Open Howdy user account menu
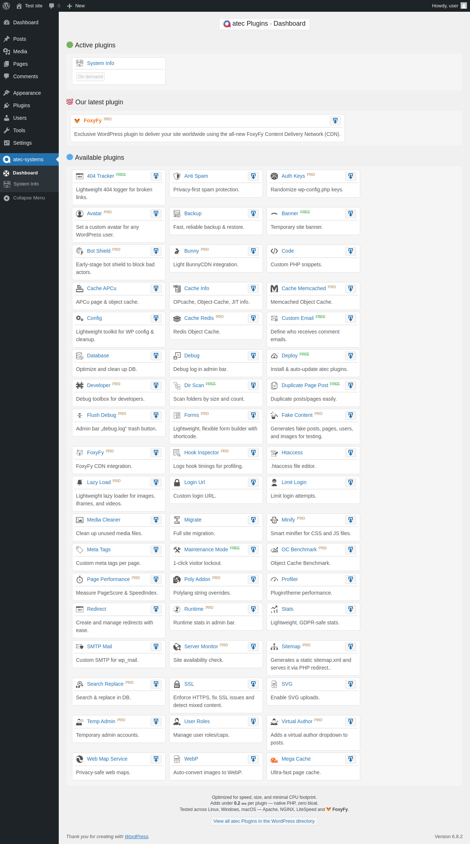Viewport: 470px width, 844px height. [x=449, y=6]
